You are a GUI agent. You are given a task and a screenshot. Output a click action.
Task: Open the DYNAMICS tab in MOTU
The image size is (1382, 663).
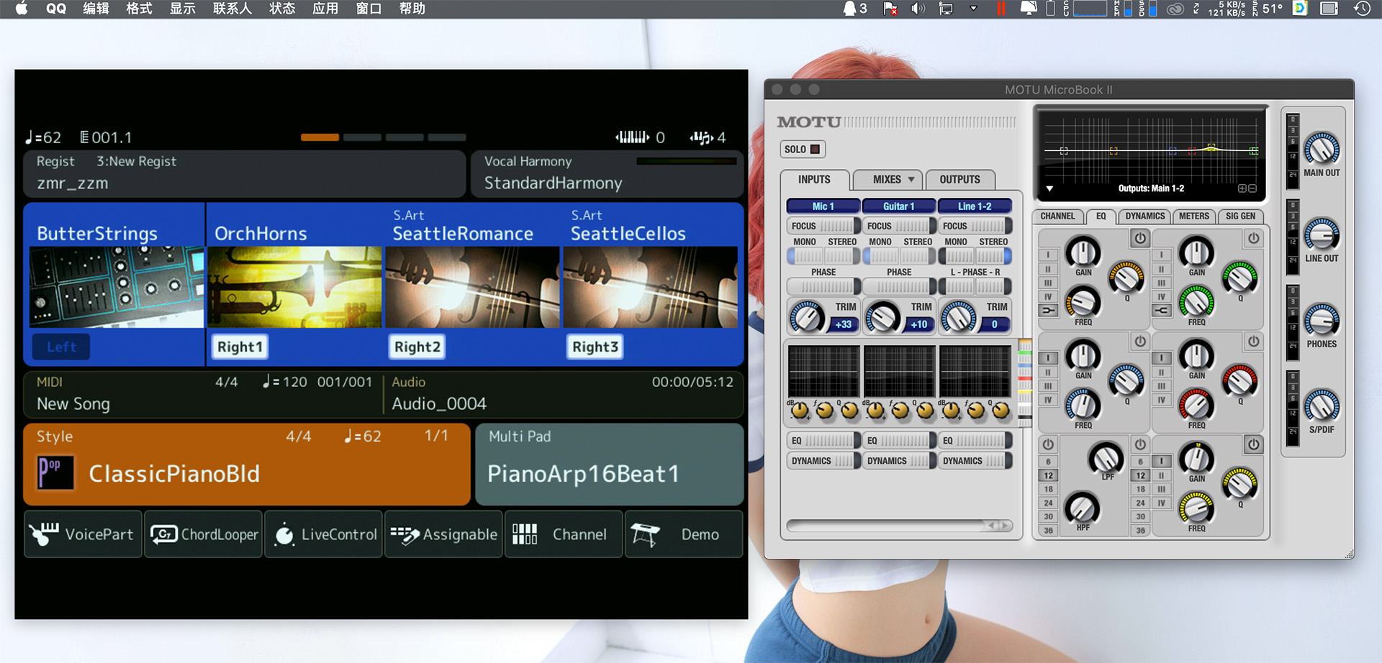click(x=1144, y=216)
